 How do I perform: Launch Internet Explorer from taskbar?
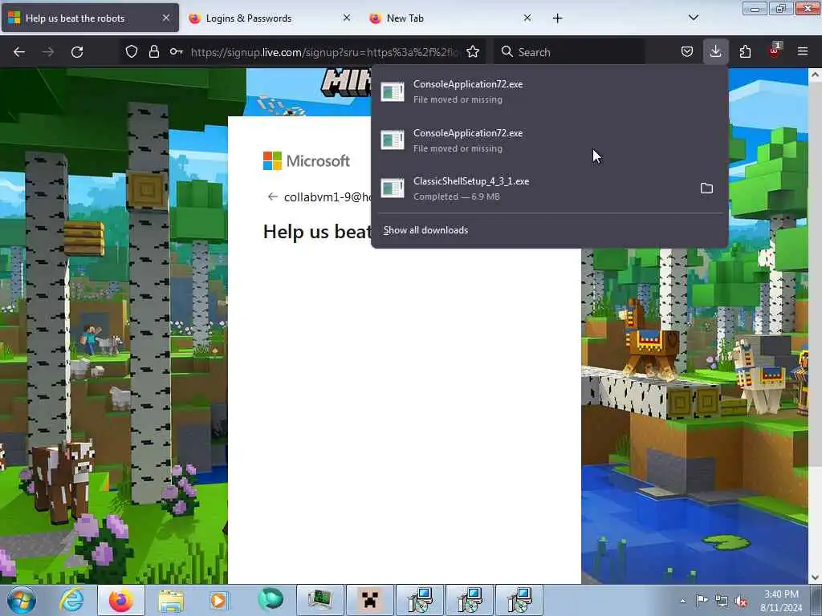[x=71, y=600]
